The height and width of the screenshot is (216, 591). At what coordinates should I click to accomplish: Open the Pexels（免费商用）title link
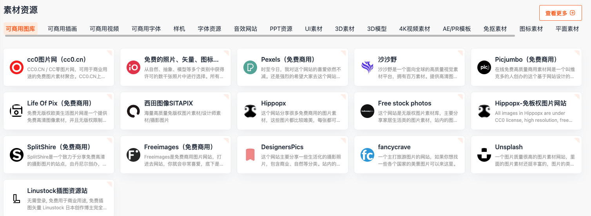tap(288, 59)
